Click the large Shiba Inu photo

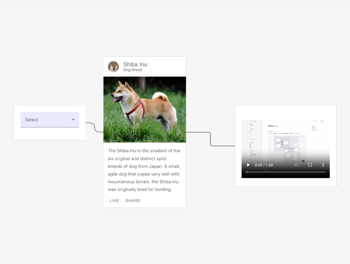point(145,110)
